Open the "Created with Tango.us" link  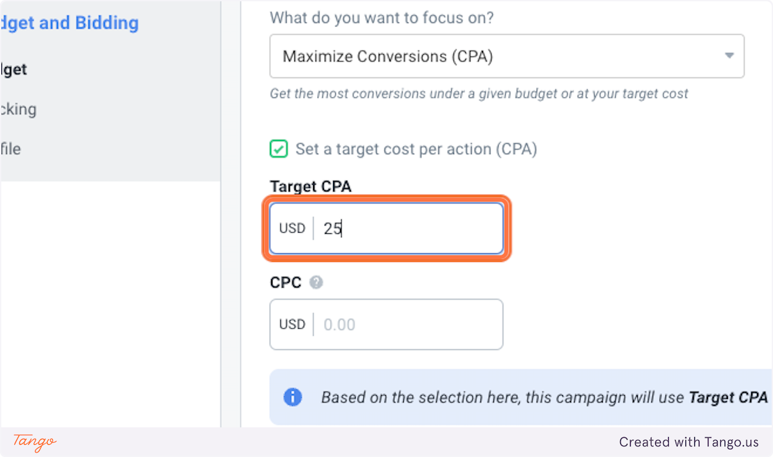coord(689,442)
